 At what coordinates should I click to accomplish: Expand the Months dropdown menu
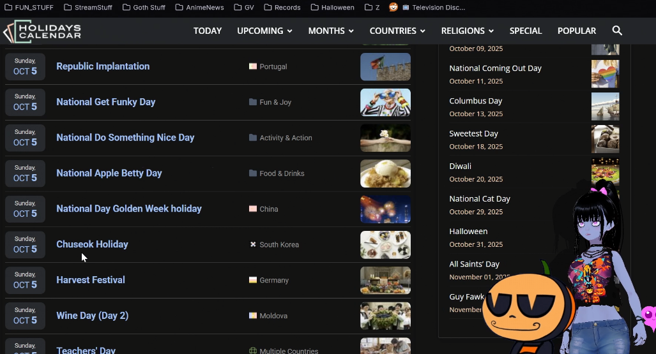tap(330, 31)
